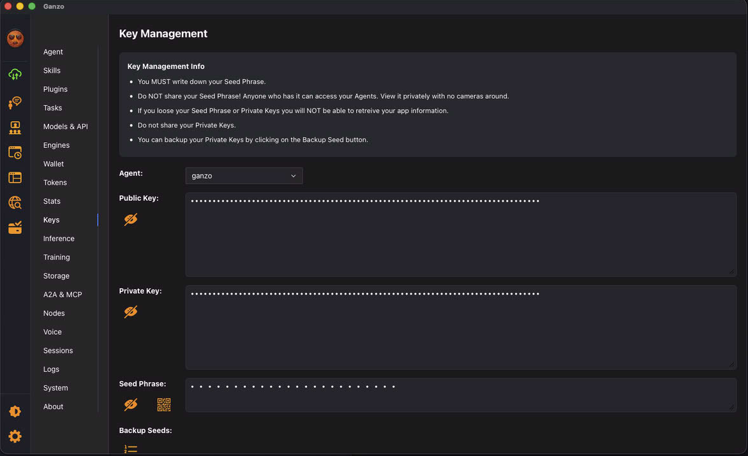Open the wallet checkmark icon
The image size is (748, 456).
coord(15,228)
